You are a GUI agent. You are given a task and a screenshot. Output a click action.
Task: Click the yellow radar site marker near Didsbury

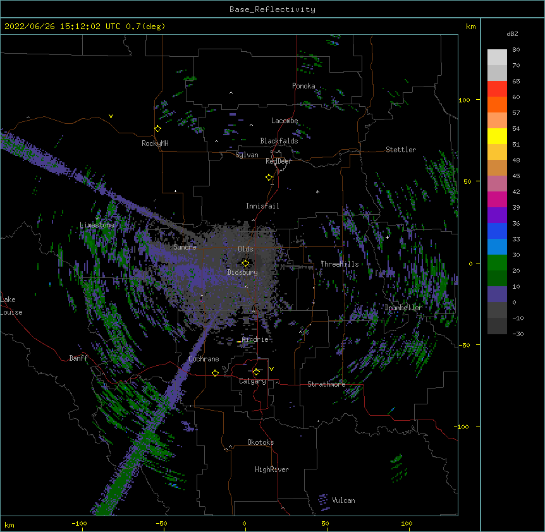245,263
